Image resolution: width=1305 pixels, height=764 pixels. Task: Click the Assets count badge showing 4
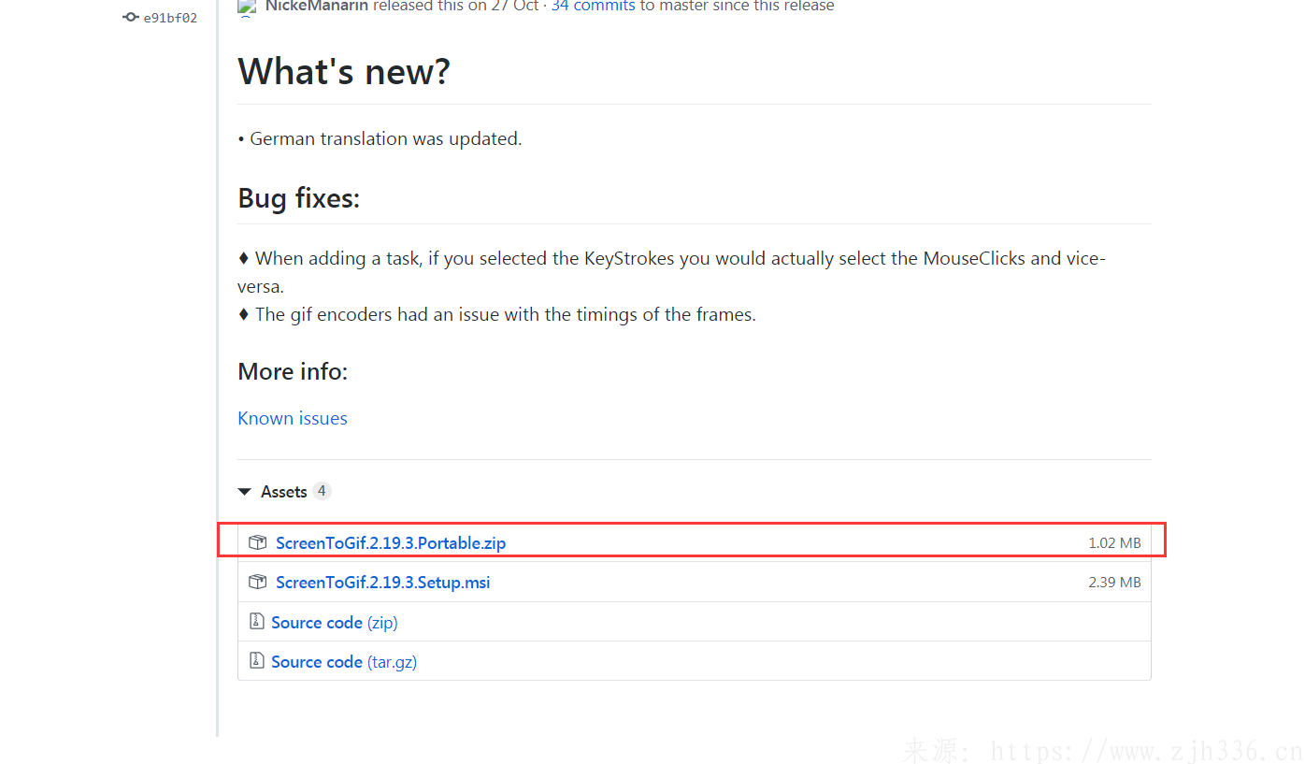click(322, 491)
